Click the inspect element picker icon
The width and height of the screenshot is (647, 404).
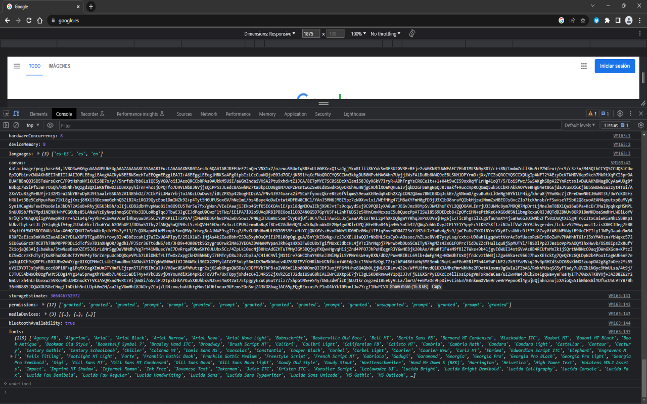tap(7, 114)
